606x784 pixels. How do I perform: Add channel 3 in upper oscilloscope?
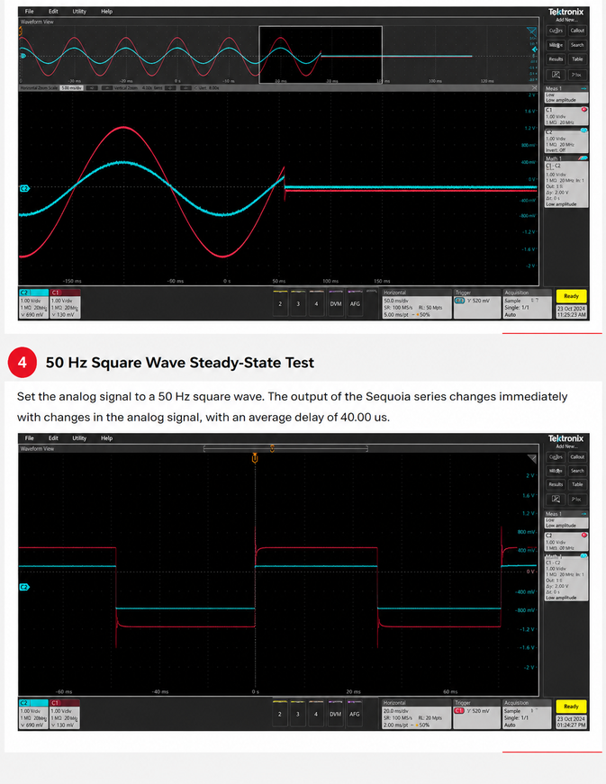pos(298,303)
